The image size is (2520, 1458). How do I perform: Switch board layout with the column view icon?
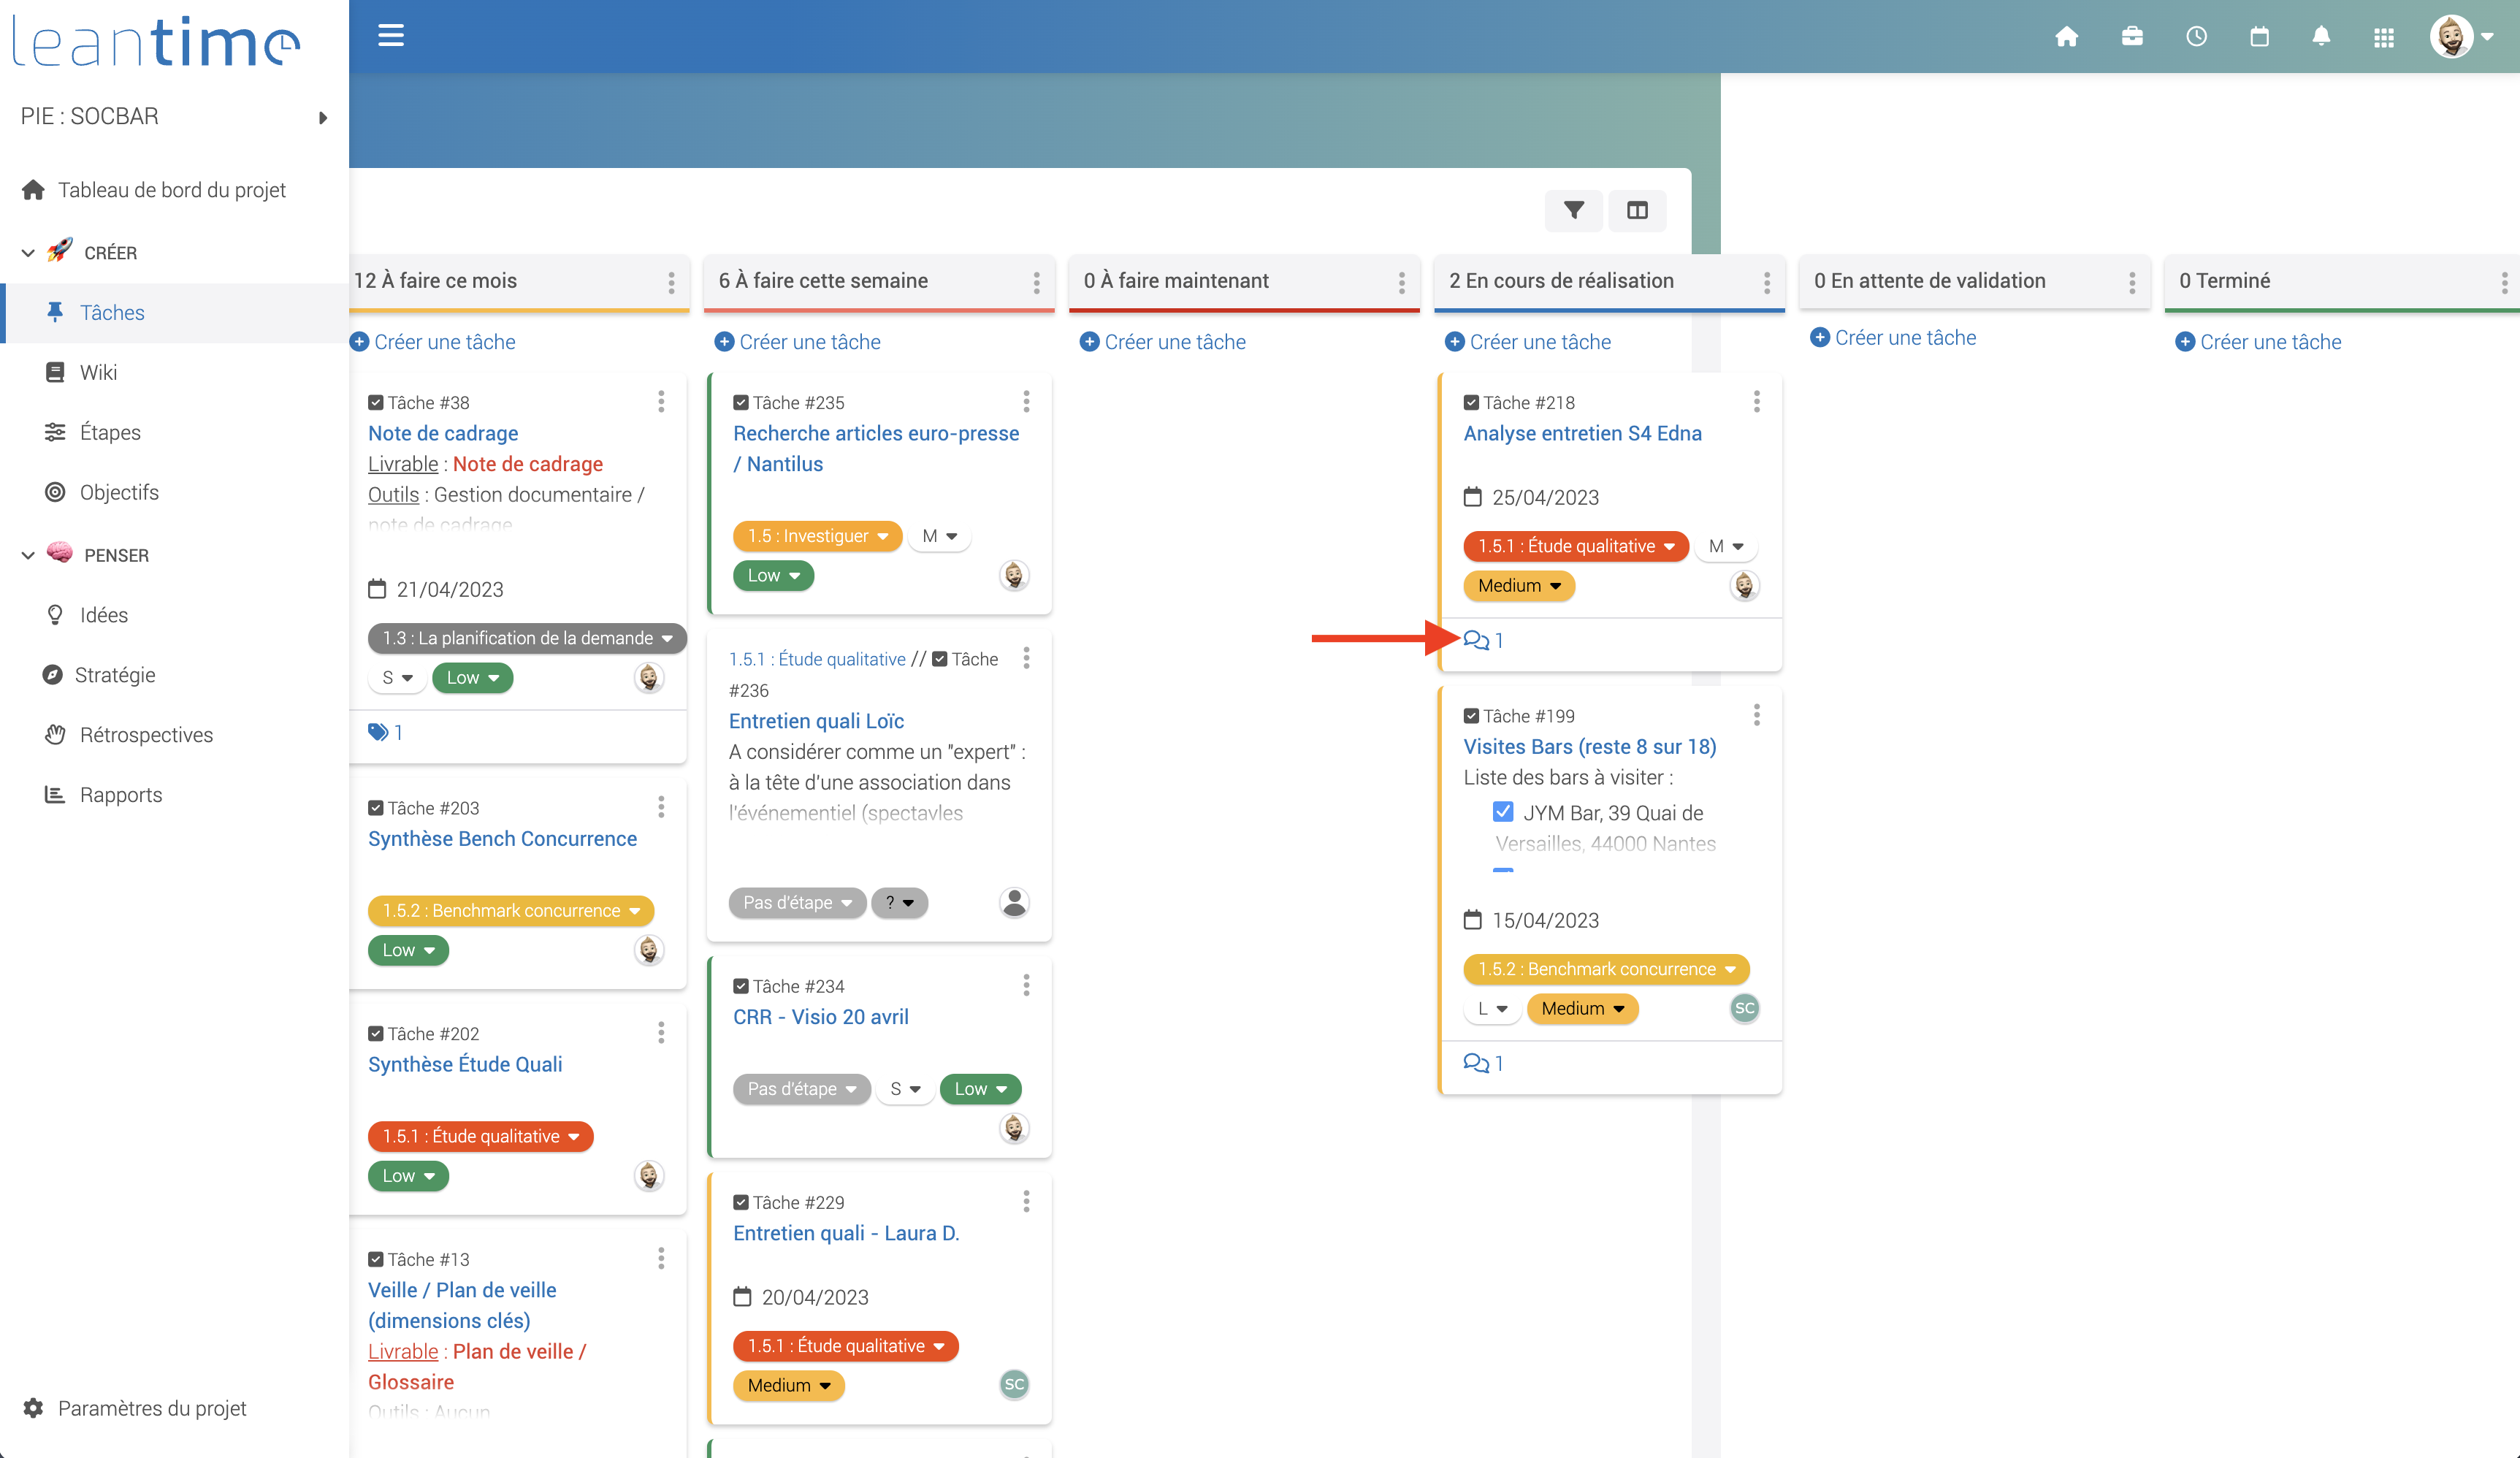pyautogui.click(x=1637, y=211)
